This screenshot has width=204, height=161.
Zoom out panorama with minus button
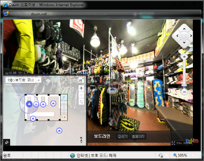[x=184, y=92]
